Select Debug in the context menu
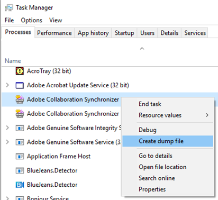This screenshot has height=200, width=218. click(x=168, y=130)
